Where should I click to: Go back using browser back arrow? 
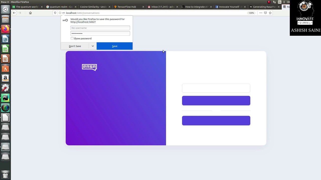(x=14, y=13)
